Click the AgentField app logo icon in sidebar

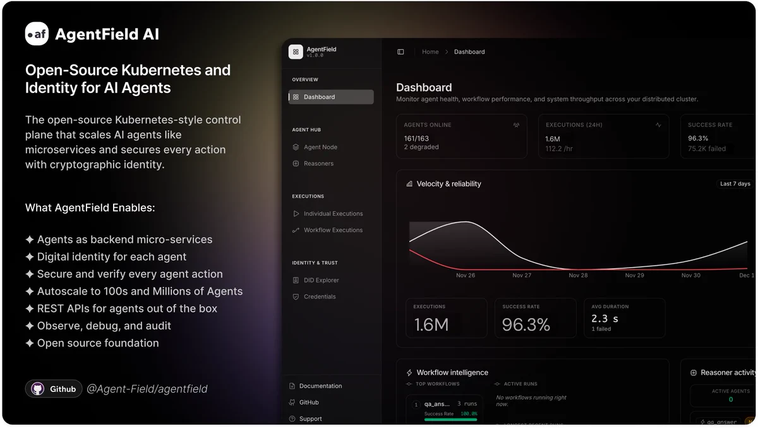296,52
